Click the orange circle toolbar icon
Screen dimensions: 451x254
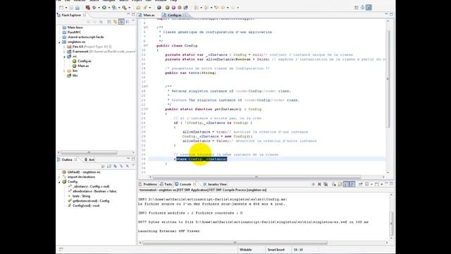click(x=180, y=8)
